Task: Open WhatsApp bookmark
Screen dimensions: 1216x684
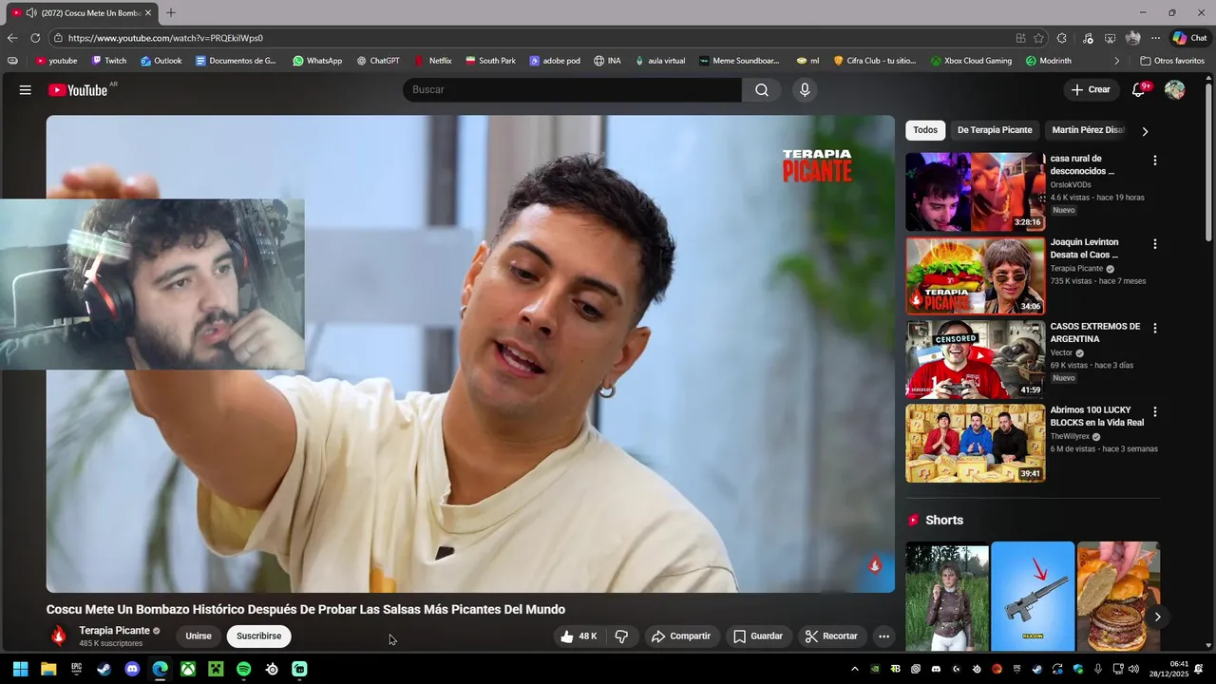Action: pyautogui.click(x=317, y=61)
